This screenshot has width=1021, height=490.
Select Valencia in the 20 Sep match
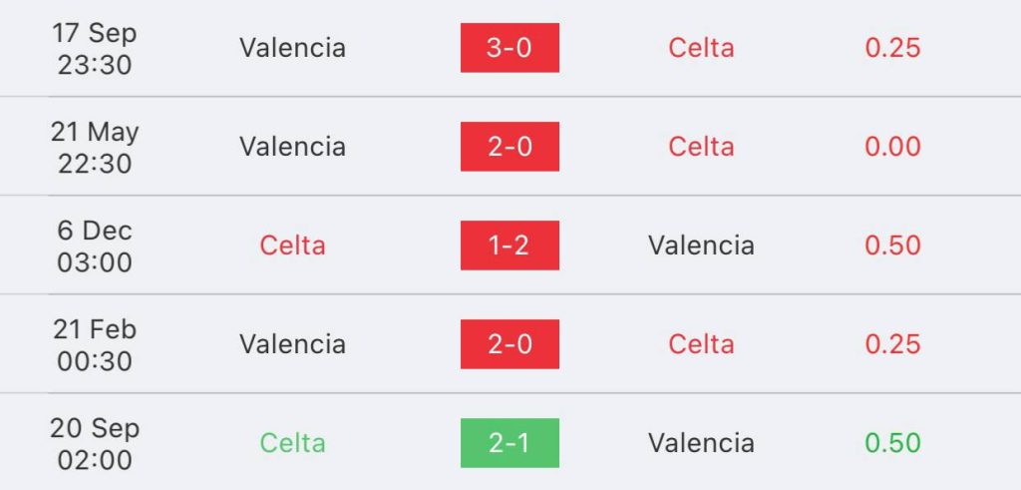point(701,443)
